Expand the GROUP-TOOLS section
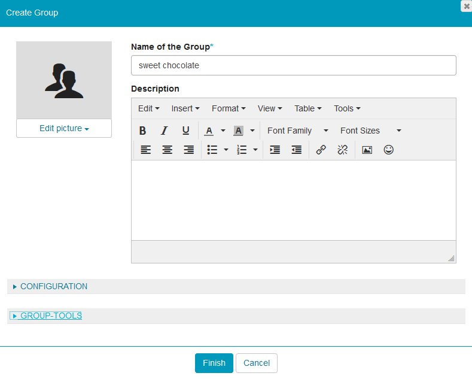Image resolution: width=472 pixels, height=388 pixels. 51,316
